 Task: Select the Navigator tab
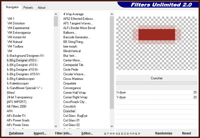12,7
